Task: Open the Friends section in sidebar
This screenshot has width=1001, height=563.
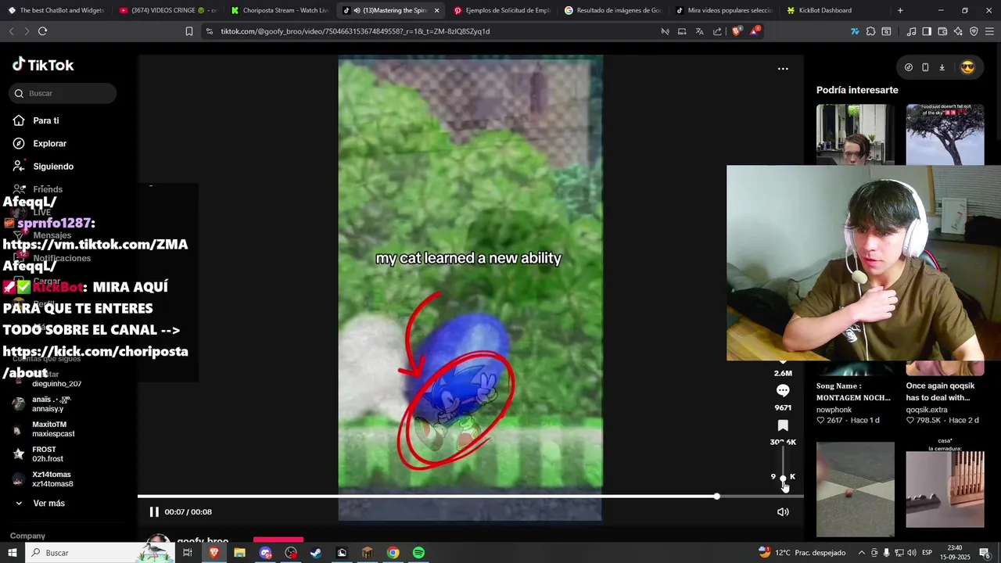Action: pos(47,189)
